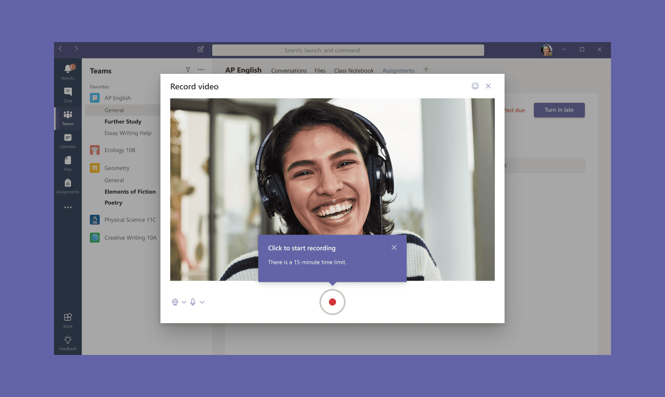The width and height of the screenshot is (665, 397).
Task: Open the Calendar in sidebar
Action: (x=68, y=141)
